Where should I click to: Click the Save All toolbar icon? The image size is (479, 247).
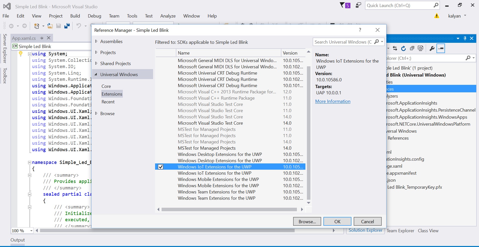[67, 26]
